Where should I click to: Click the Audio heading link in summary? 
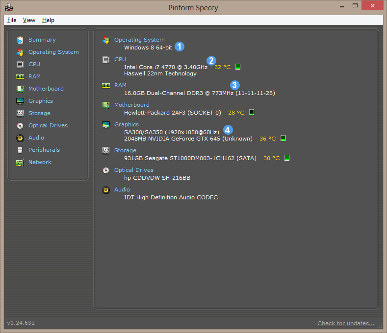(122, 190)
